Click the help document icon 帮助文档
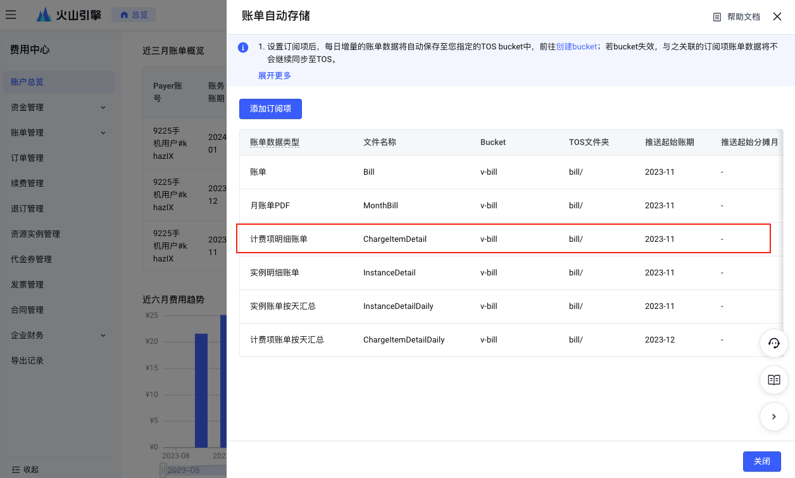This screenshot has width=795, height=478. 717,17
